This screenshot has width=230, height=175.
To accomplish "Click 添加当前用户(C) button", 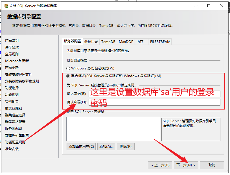I will [x=81, y=146].
